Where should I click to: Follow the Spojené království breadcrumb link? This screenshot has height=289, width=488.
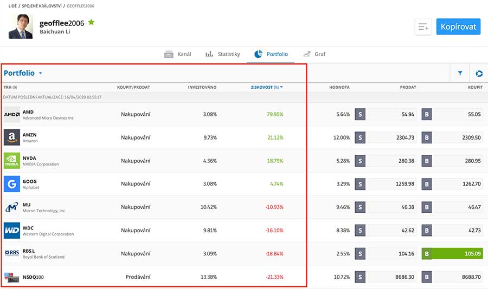pos(40,5)
